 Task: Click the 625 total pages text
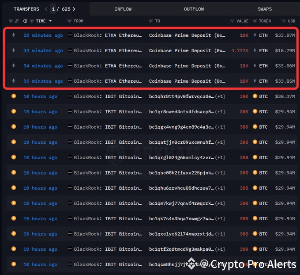coord(66,9)
